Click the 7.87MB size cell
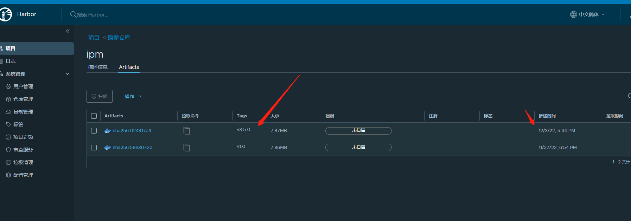This screenshot has width=631, height=221. coord(279,131)
